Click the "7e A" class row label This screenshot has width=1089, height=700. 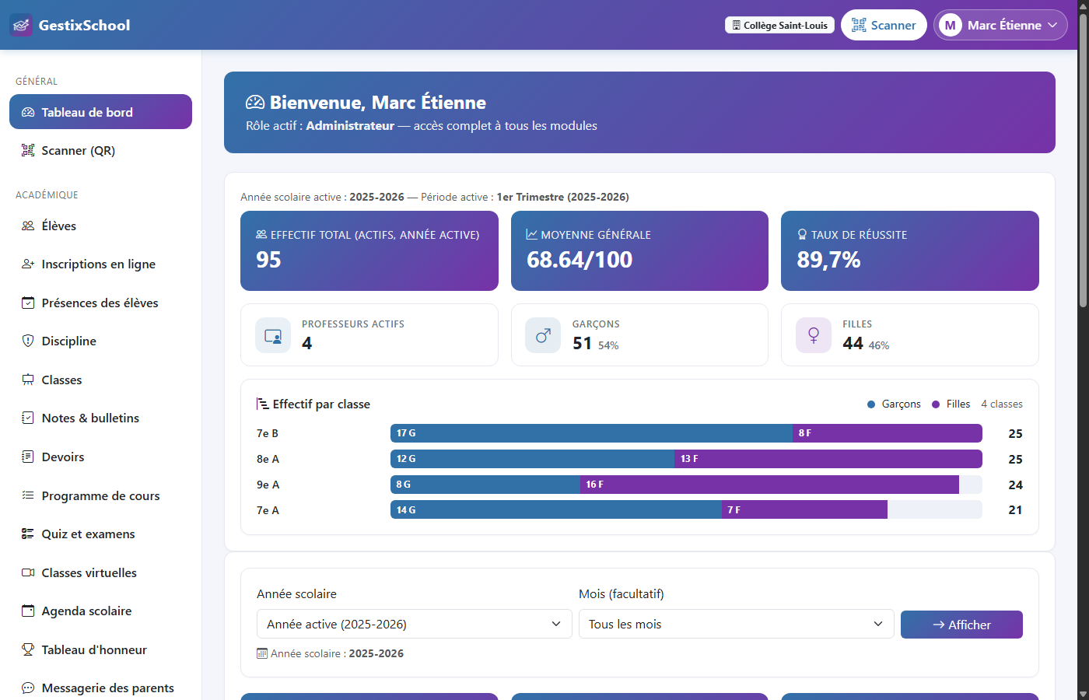[268, 510]
